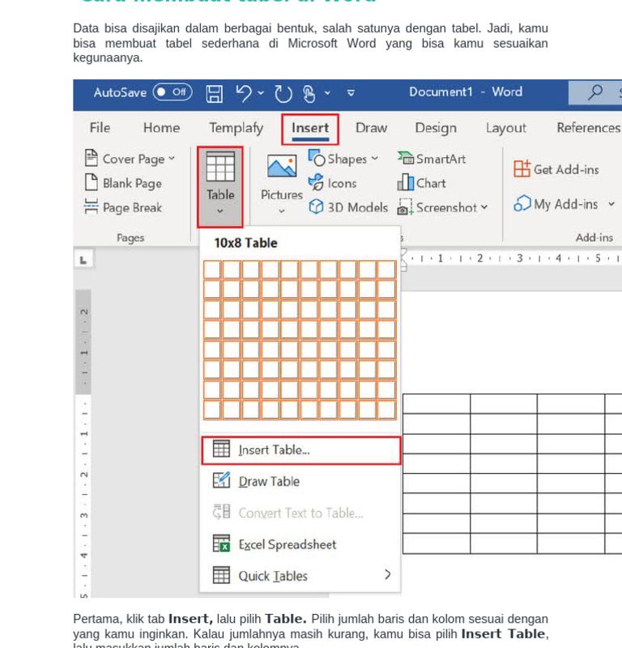Image resolution: width=622 pixels, height=648 pixels.
Task: Click the "10x8 Table" heading
Action: coord(245,243)
